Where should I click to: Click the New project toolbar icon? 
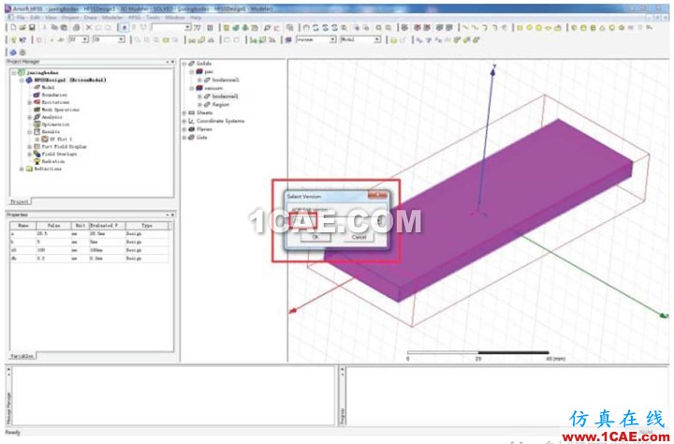[x=13, y=27]
